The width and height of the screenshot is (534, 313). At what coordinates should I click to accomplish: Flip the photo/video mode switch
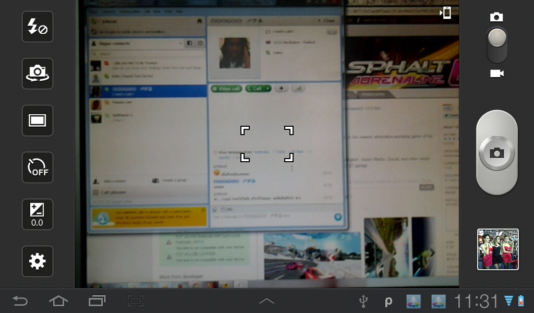497,45
